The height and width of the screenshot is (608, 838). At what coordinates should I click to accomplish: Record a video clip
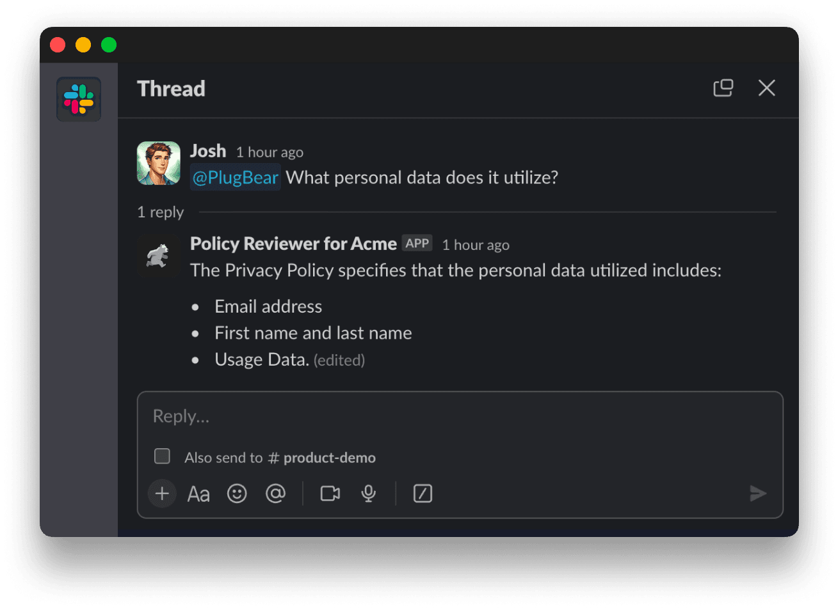coord(330,493)
